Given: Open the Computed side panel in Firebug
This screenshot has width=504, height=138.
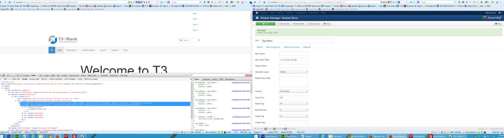Looking at the screenshot, I should pyautogui.click(x=206, y=79).
